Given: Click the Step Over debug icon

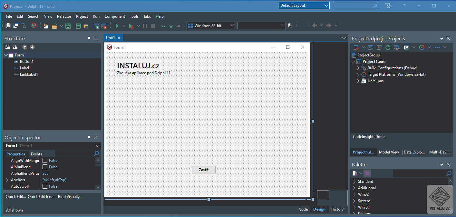Looking at the screenshot, I should (x=171, y=26).
